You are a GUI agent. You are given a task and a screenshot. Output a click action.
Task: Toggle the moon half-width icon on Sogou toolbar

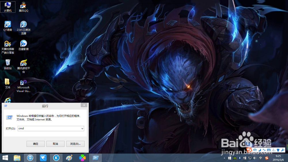coord(259,150)
